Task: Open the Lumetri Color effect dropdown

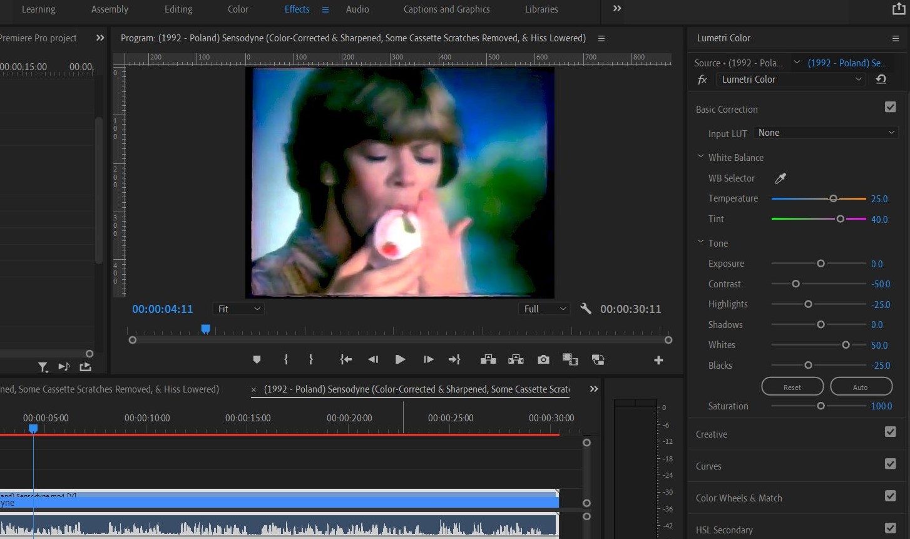Action: 791,80
